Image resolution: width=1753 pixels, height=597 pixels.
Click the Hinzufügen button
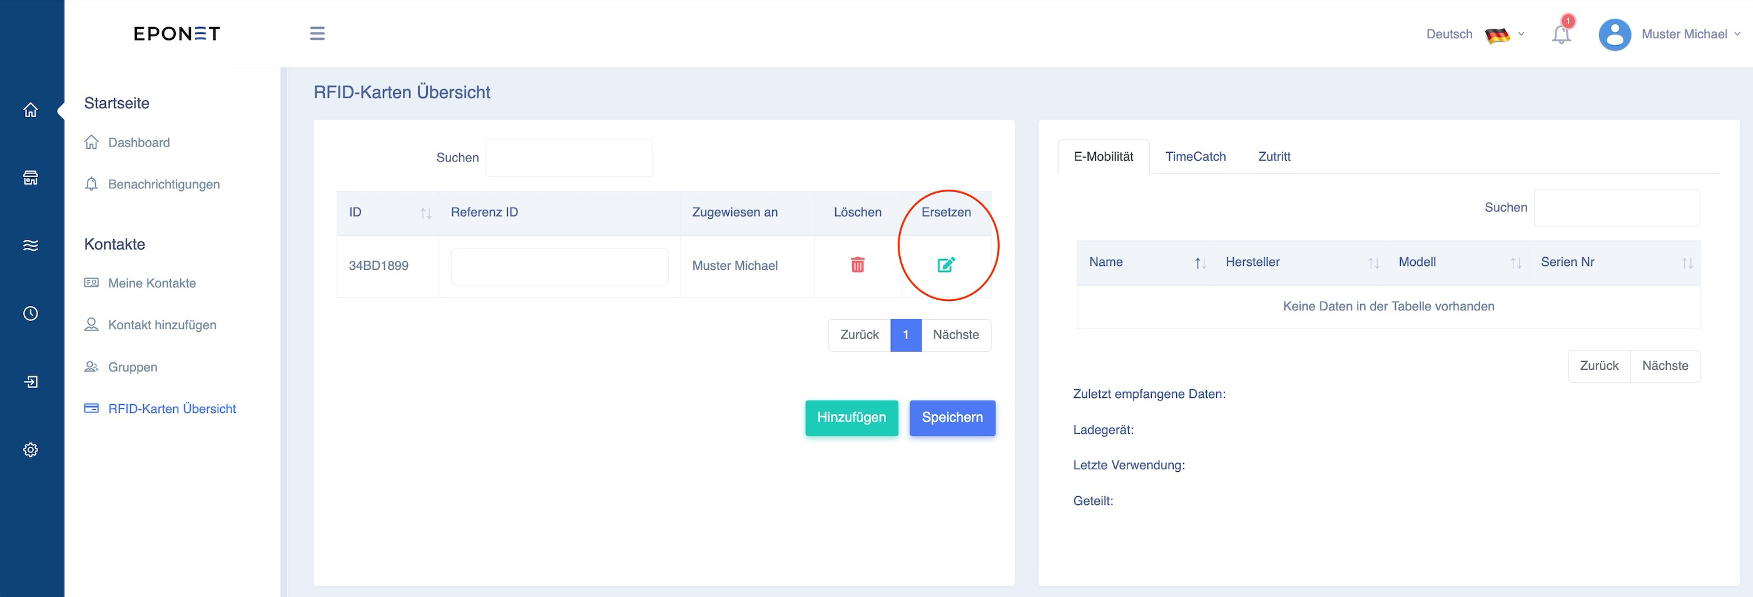(x=851, y=418)
